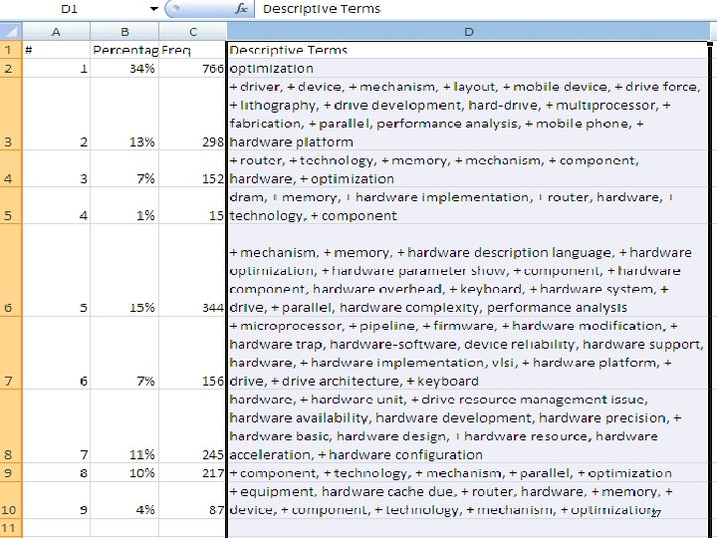Select row 8 header
717x538 pixels.
pyautogui.click(x=11, y=426)
